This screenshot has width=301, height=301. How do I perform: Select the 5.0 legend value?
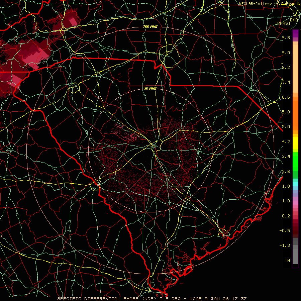(x=286, y=127)
